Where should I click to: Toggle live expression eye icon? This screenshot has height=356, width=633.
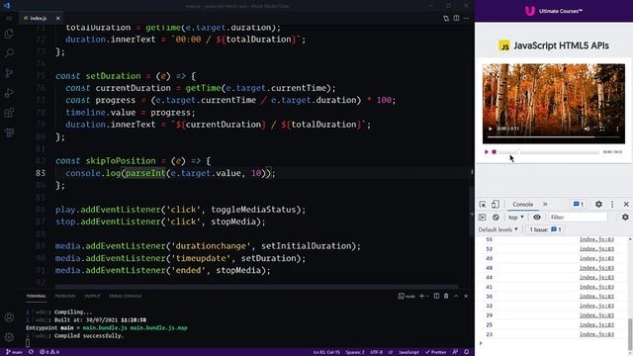pyautogui.click(x=537, y=218)
